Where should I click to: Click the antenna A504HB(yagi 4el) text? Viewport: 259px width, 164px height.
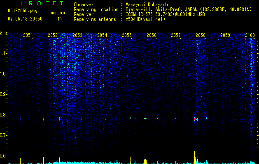click(145, 19)
